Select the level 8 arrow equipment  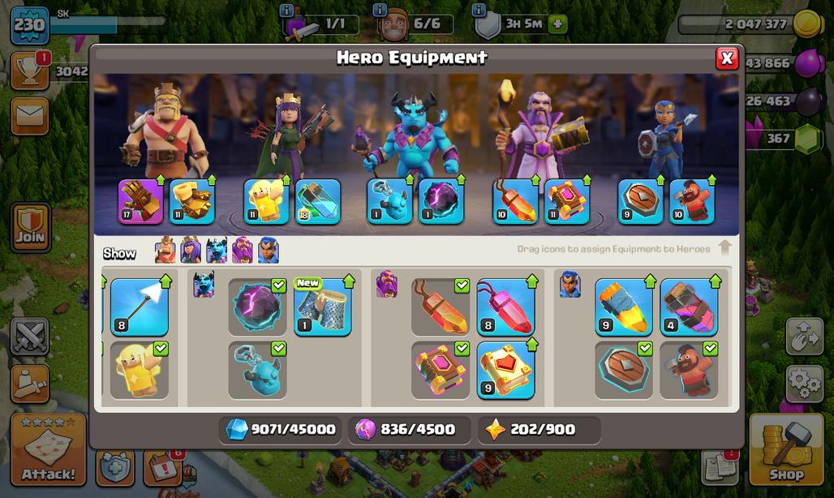[140, 307]
